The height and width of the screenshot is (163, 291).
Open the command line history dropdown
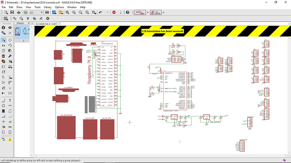click(x=289, y=24)
